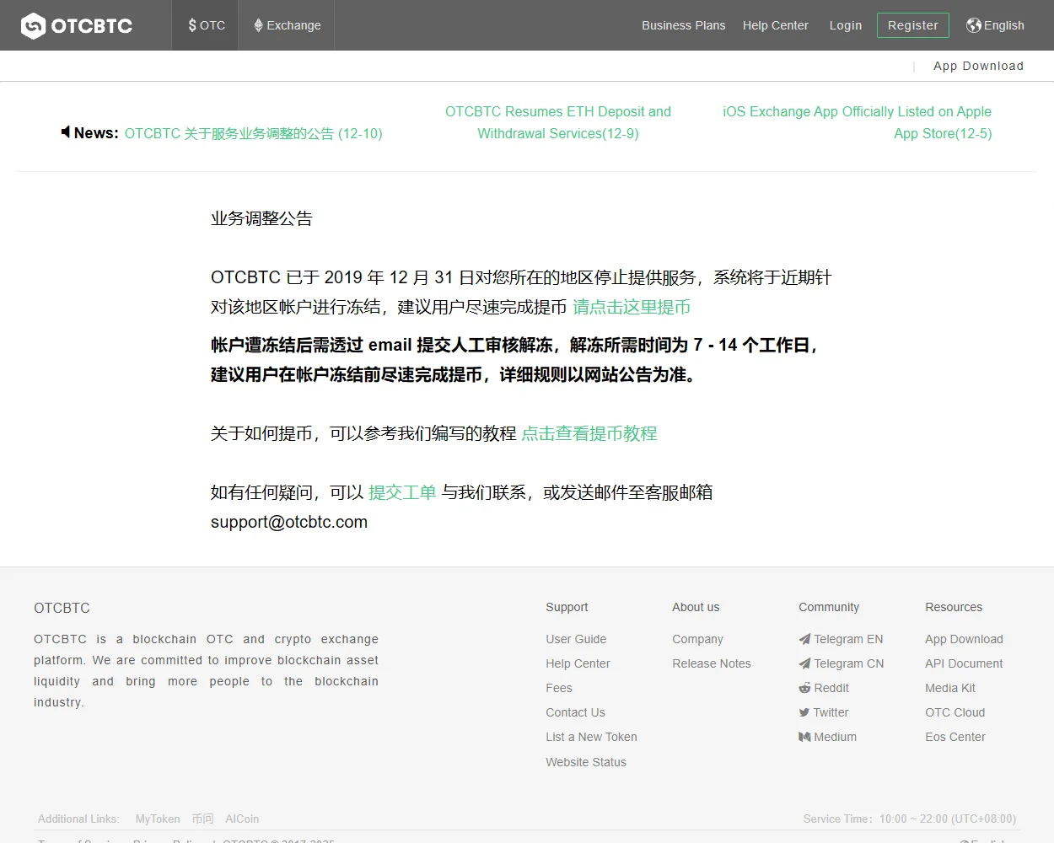Viewport: 1054px width, 843px height.
Task: Click the News speaker icon
Action: [x=65, y=132]
